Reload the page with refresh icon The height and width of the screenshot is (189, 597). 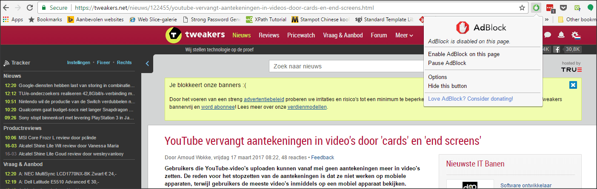click(30, 8)
